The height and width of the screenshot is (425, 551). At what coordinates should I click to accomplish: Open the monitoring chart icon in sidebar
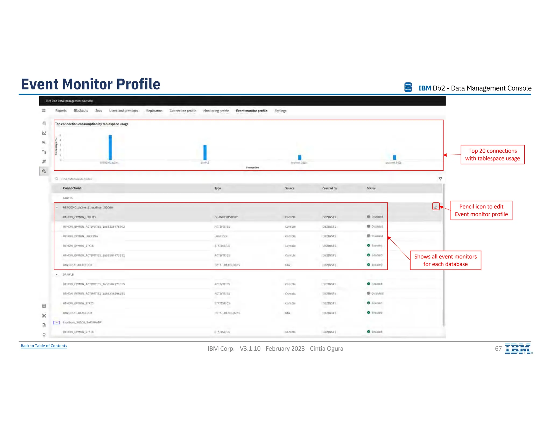click(x=44, y=133)
